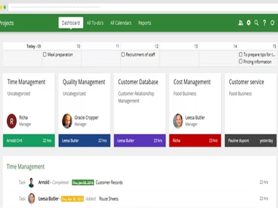Check the Meal preparation checkbox

tap(44, 54)
